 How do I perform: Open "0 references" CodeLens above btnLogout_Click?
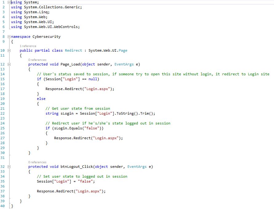(x=37, y=162)
